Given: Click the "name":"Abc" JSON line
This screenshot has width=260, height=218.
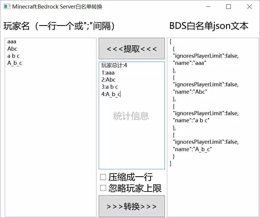Looking at the screenshot, I should pyautogui.click(x=190, y=92).
